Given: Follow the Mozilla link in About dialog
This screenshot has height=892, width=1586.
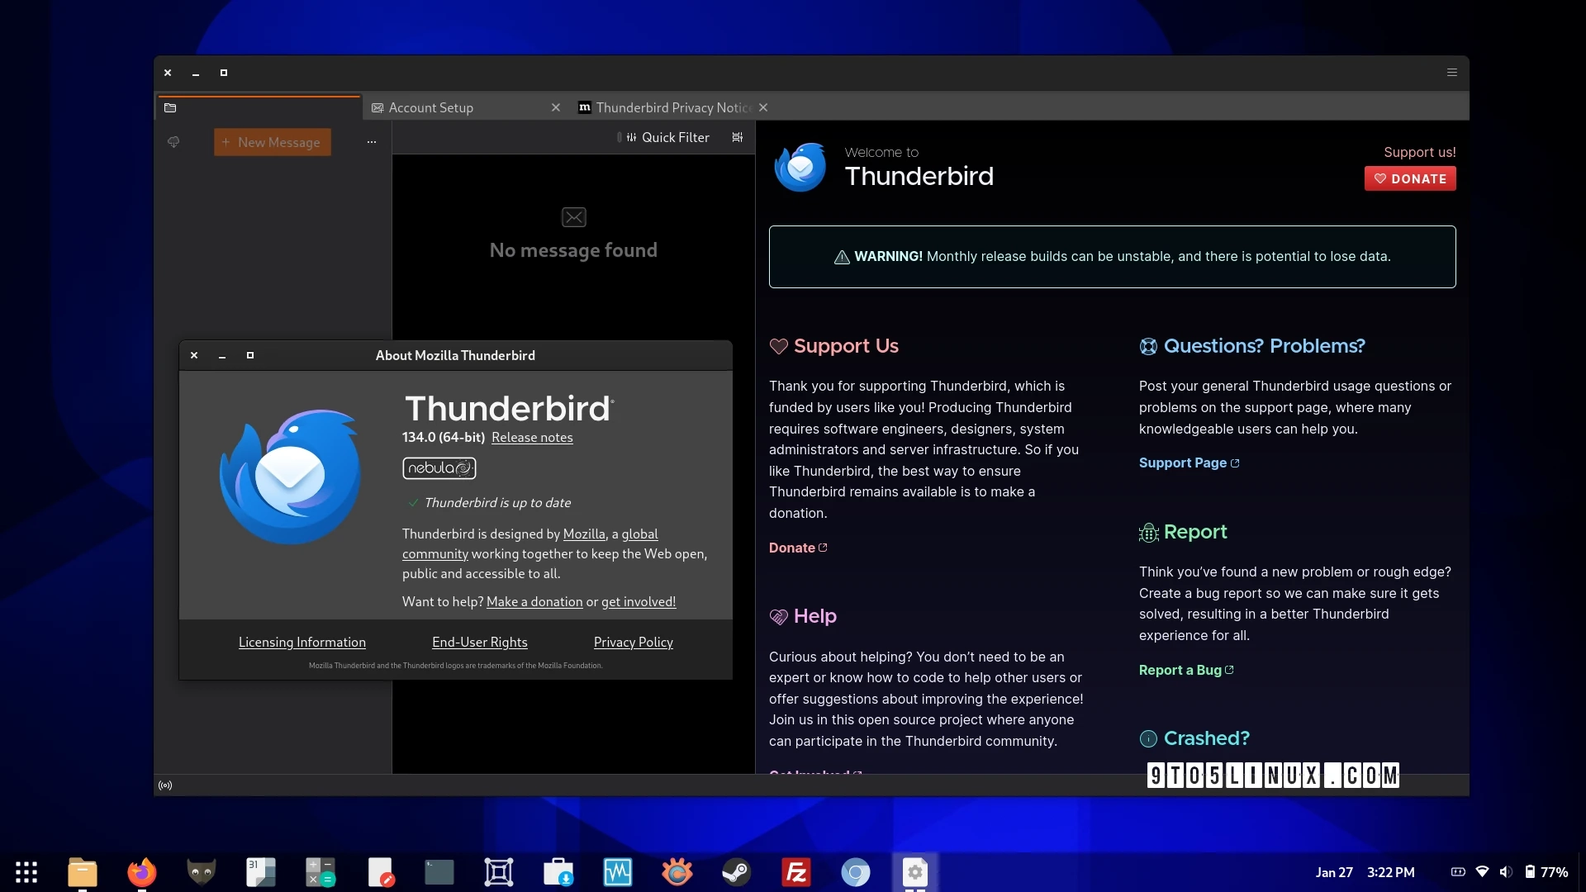Looking at the screenshot, I should point(584,534).
